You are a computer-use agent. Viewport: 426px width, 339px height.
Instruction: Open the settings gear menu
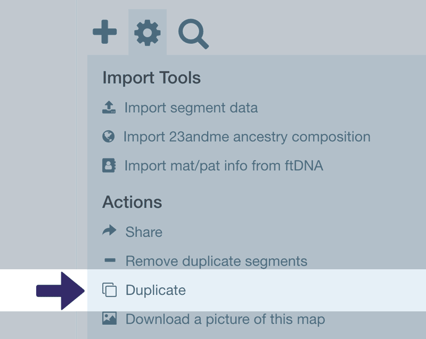(x=148, y=31)
